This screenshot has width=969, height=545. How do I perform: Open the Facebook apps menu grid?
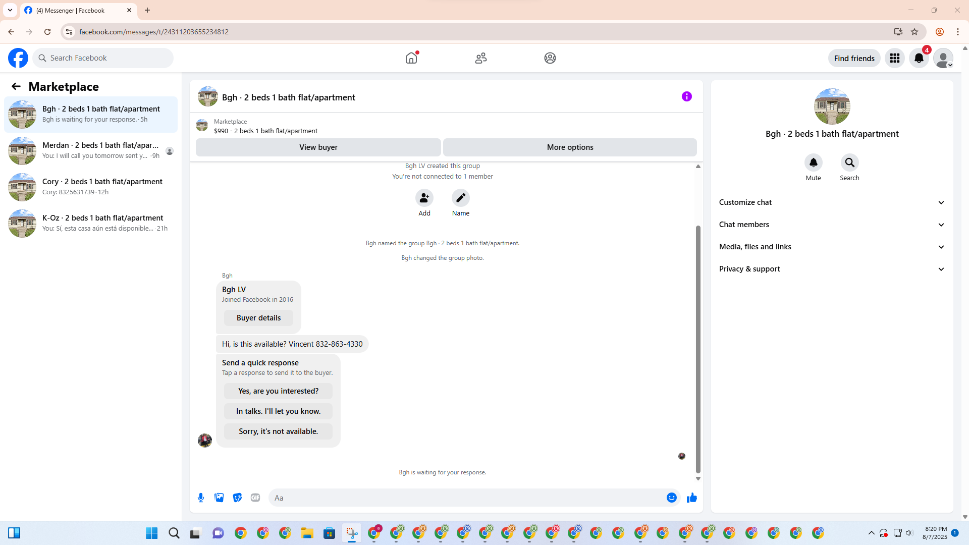[x=895, y=58]
